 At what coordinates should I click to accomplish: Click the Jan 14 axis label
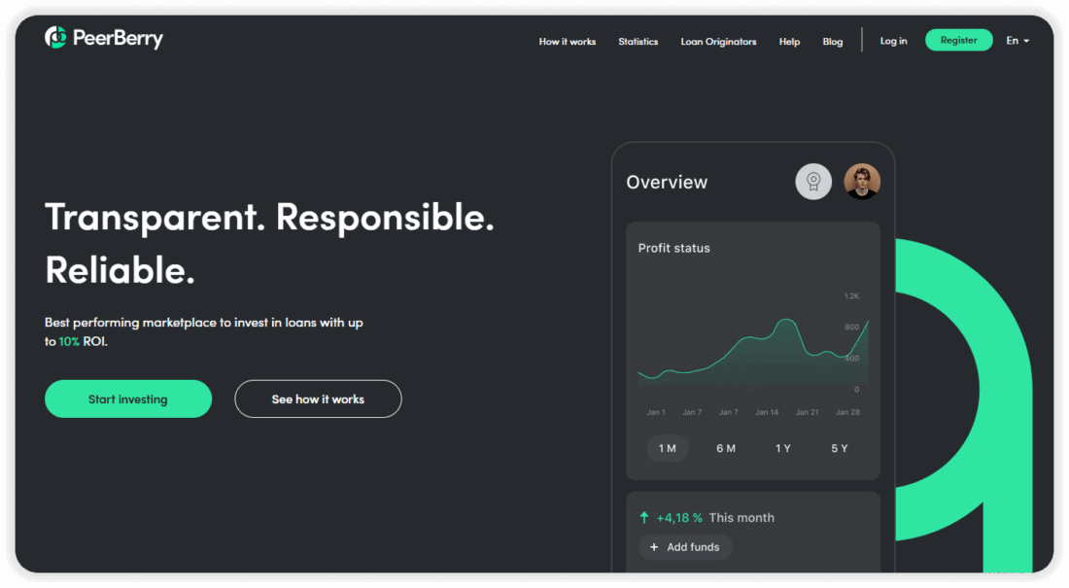767,412
